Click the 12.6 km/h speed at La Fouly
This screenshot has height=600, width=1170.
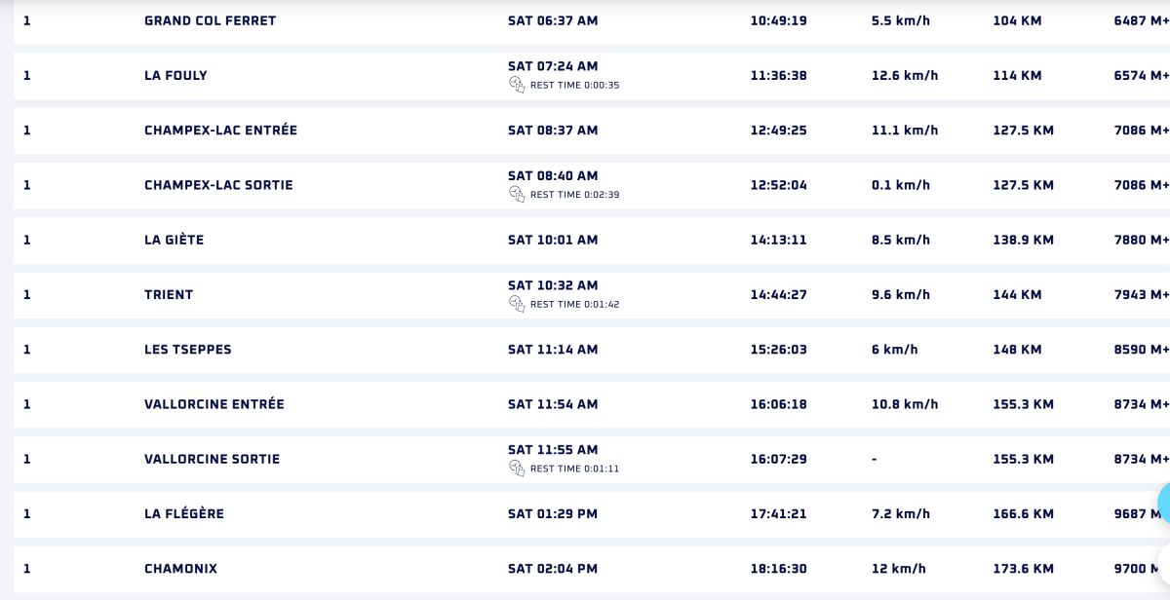coord(905,76)
